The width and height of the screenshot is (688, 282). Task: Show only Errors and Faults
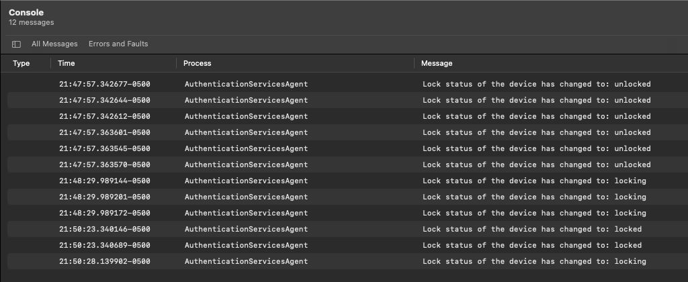pyautogui.click(x=118, y=44)
